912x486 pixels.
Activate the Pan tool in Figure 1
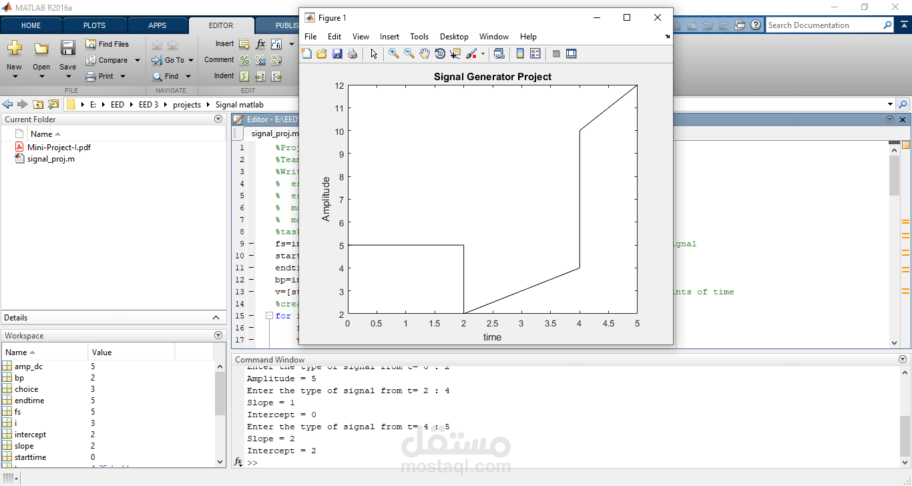[424, 53]
